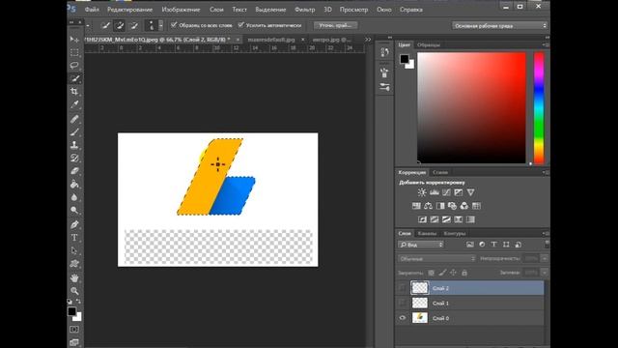Image resolution: width=618 pixels, height=348 pixels.
Task: Select the Eyedropper tool
Action: (74, 104)
